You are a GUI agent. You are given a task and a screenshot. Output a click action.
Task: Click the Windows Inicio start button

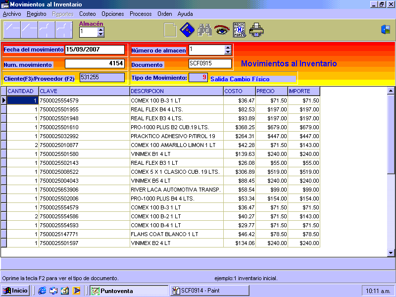coord(15,291)
